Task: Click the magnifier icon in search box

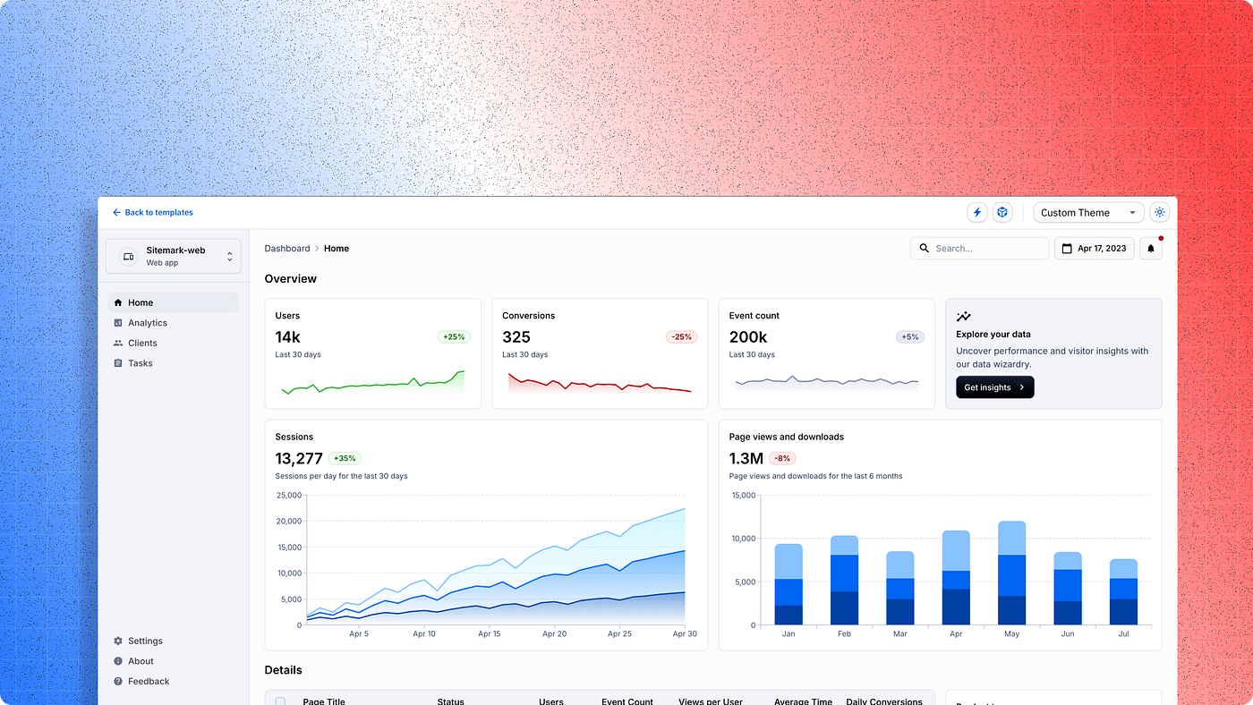Action: click(x=925, y=249)
